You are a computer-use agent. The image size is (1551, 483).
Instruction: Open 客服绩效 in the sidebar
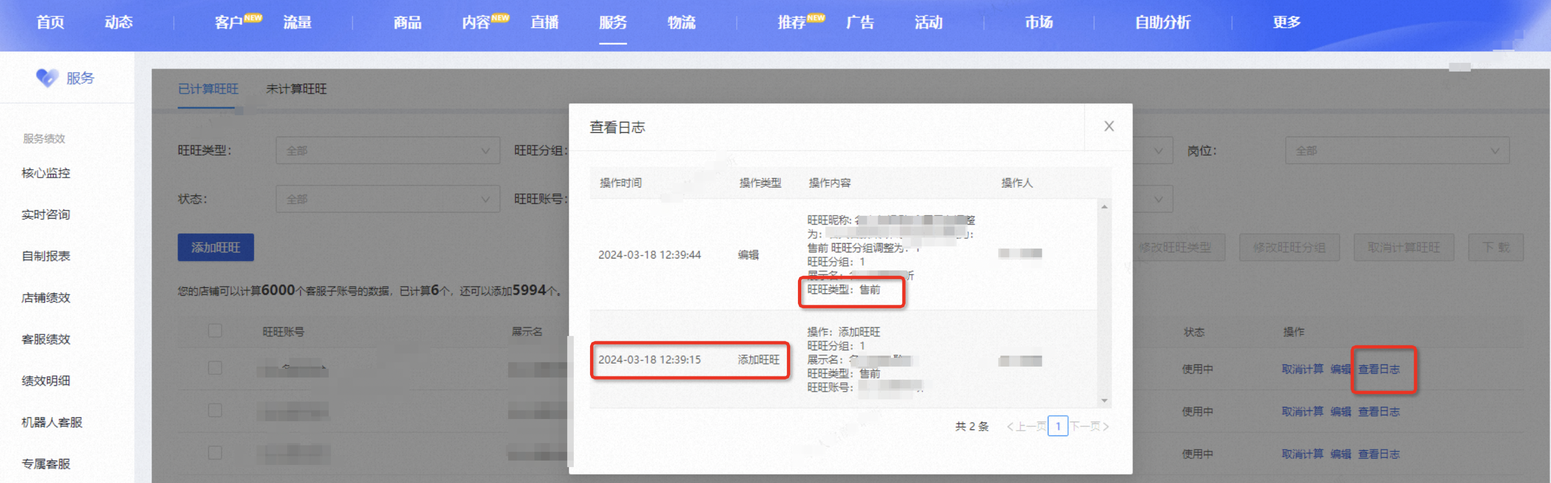pyautogui.click(x=46, y=339)
